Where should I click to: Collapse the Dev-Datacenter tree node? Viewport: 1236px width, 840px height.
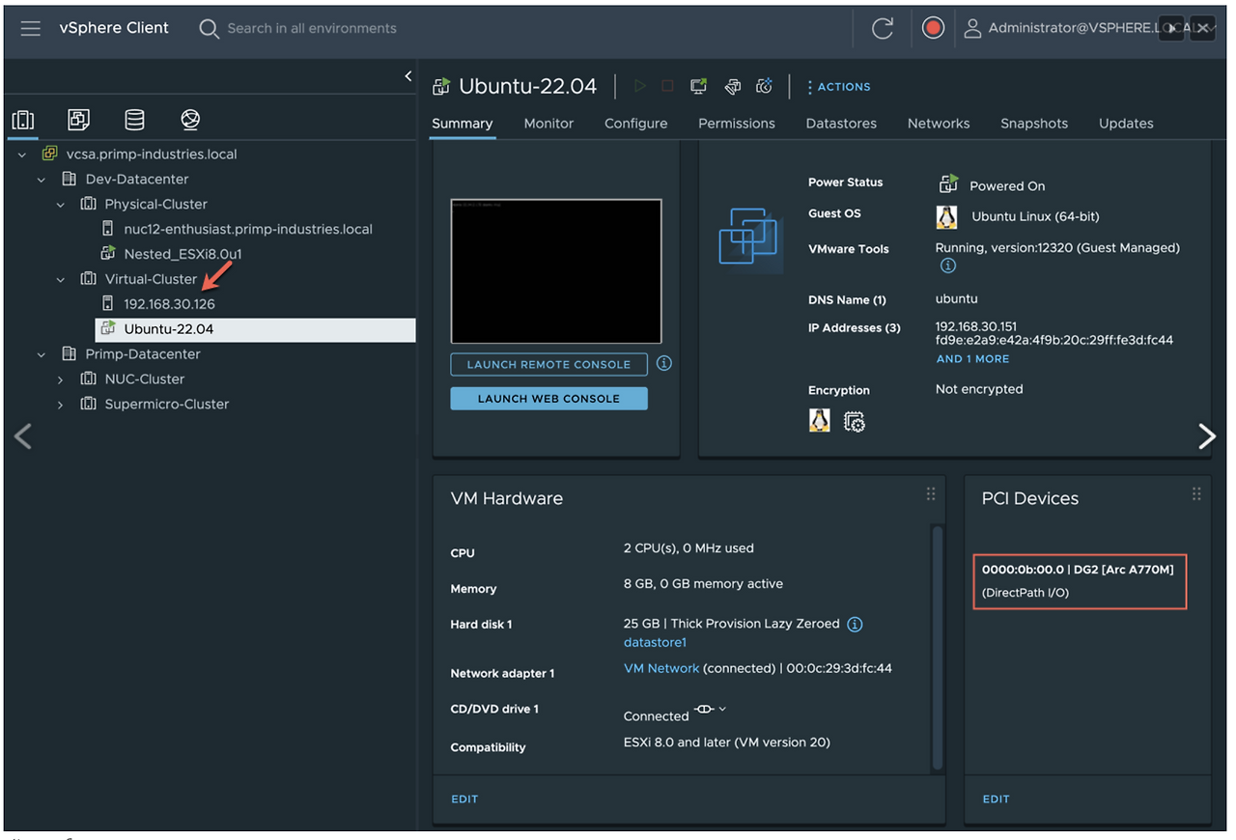pos(42,180)
